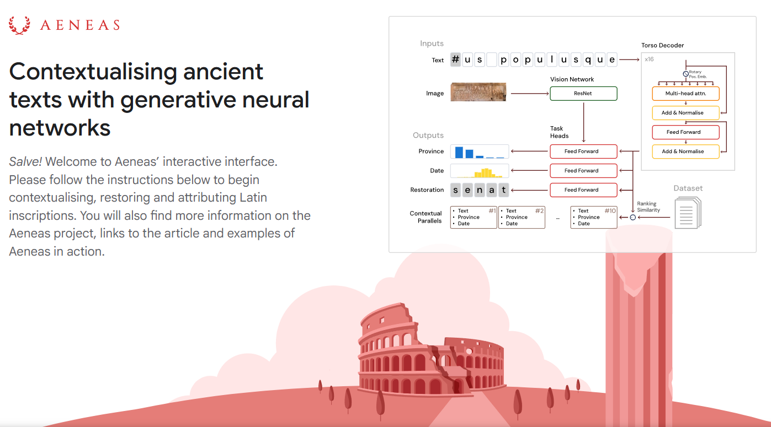Screen dimensions: 771x427
Task: Click the Multi-head attn. box
Action: pyautogui.click(x=685, y=94)
